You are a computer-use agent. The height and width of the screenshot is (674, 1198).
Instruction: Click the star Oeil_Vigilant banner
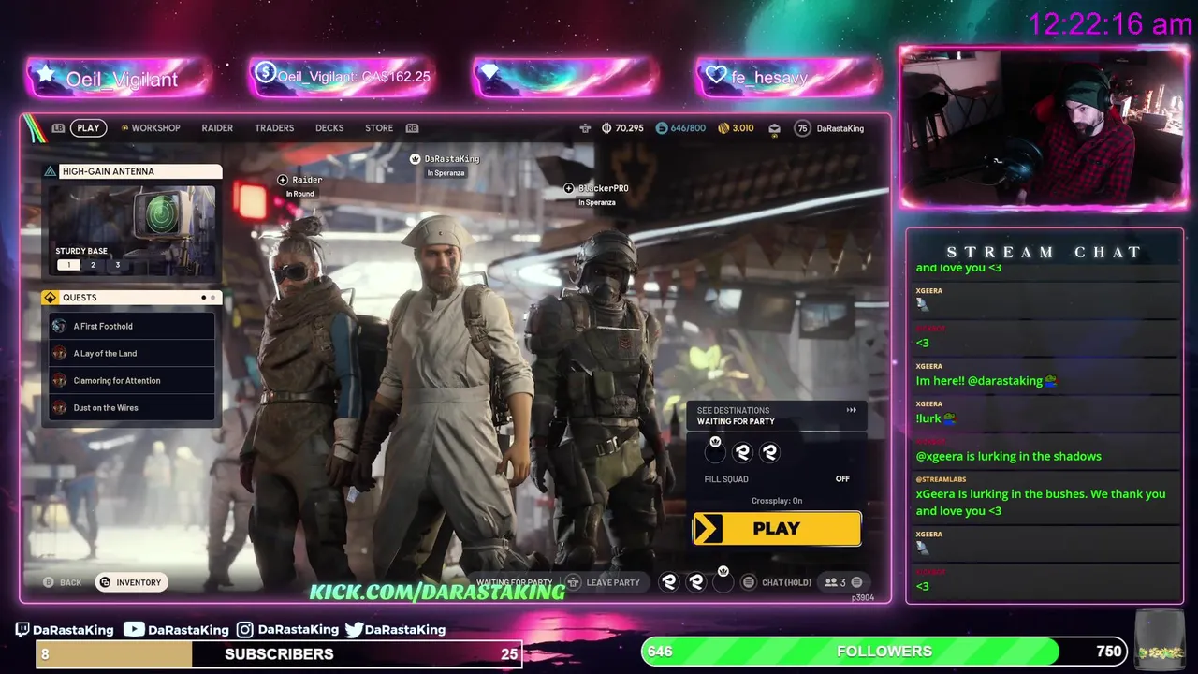click(118, 79)
